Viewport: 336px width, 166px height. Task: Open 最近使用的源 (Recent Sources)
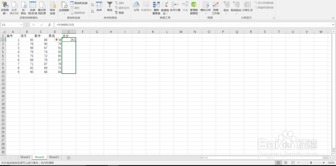(x=42, y=8)
